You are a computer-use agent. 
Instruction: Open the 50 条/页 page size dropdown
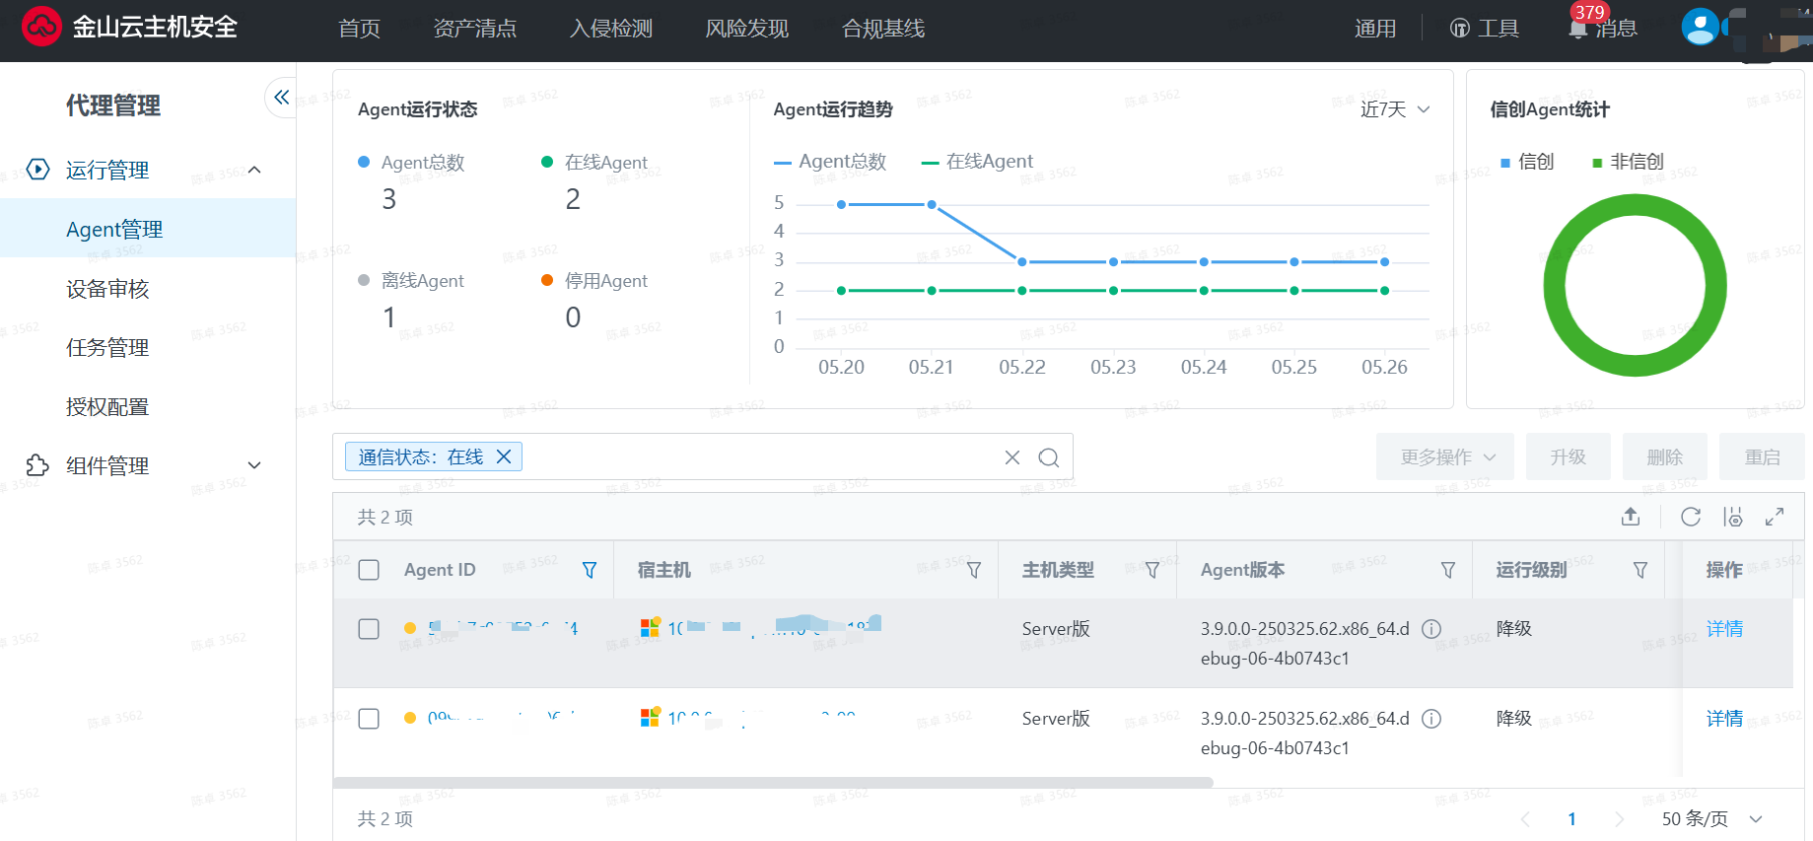coord(1711,818)
